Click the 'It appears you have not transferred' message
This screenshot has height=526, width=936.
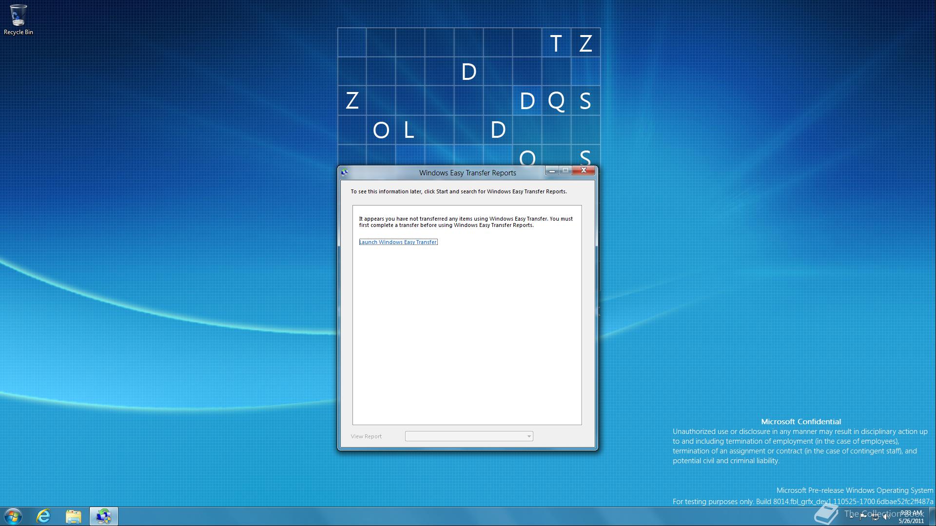click(466, 222)
